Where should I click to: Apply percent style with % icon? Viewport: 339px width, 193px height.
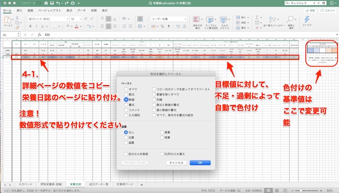[162, 26]
